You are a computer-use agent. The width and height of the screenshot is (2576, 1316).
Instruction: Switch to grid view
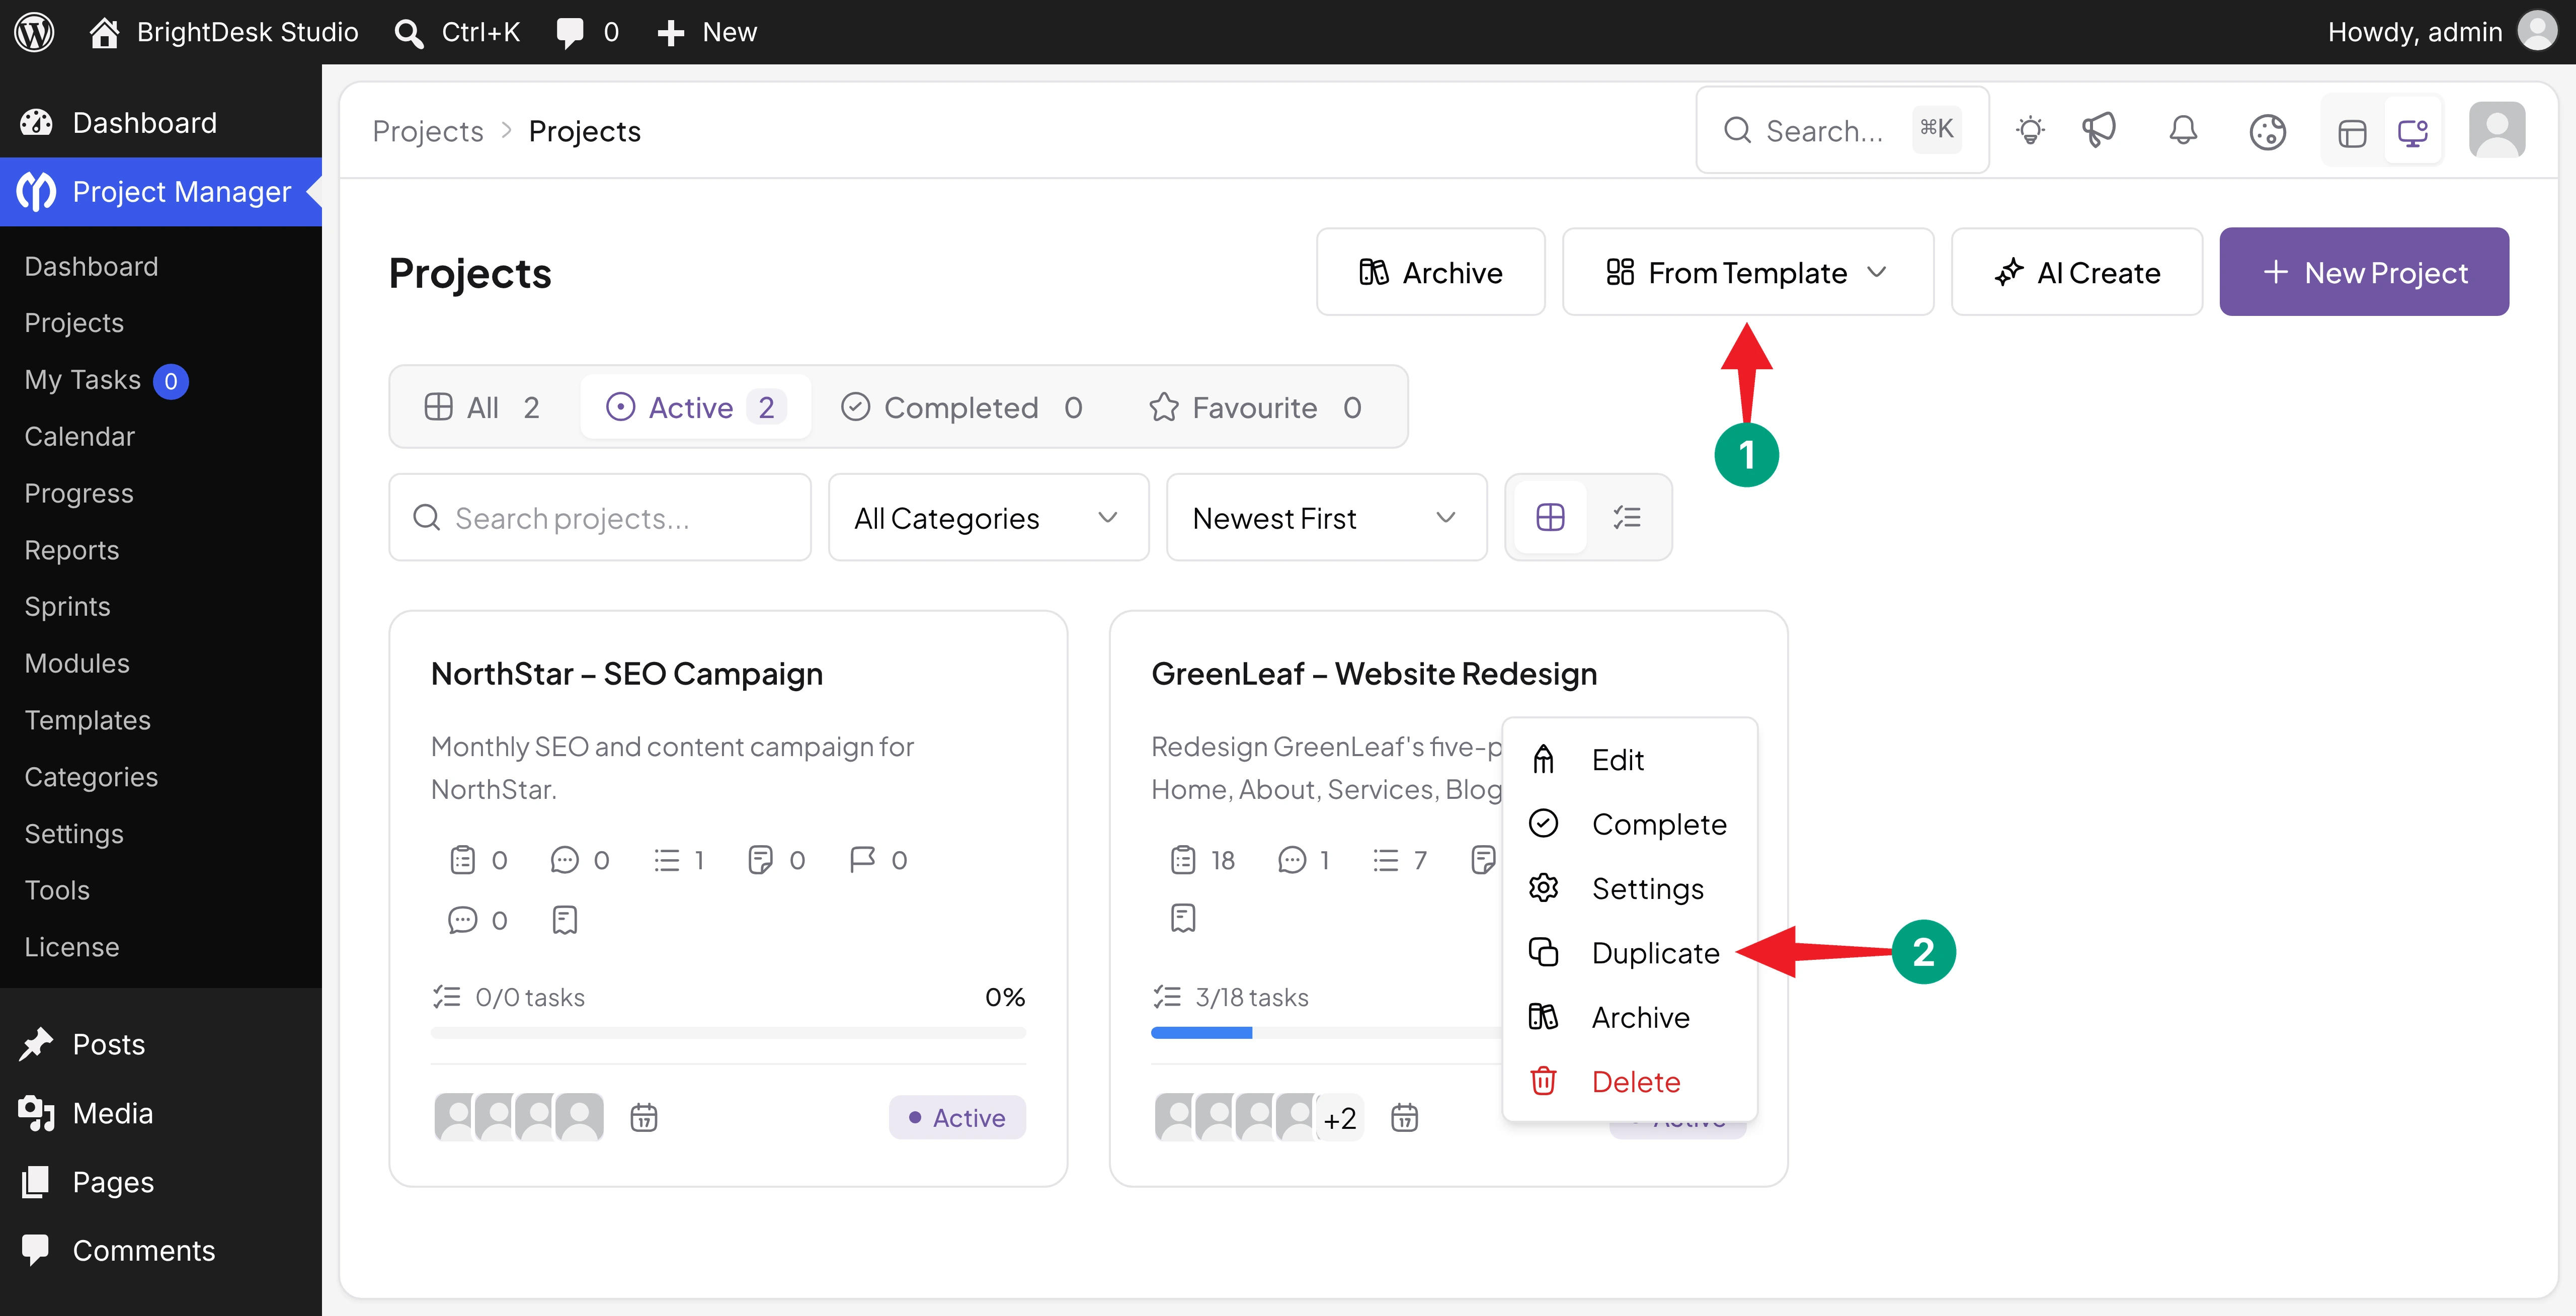pyautogui.click(x=1550, y=517)
